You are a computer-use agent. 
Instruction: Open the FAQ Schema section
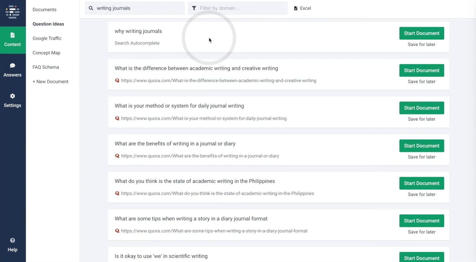pos(46,67)
